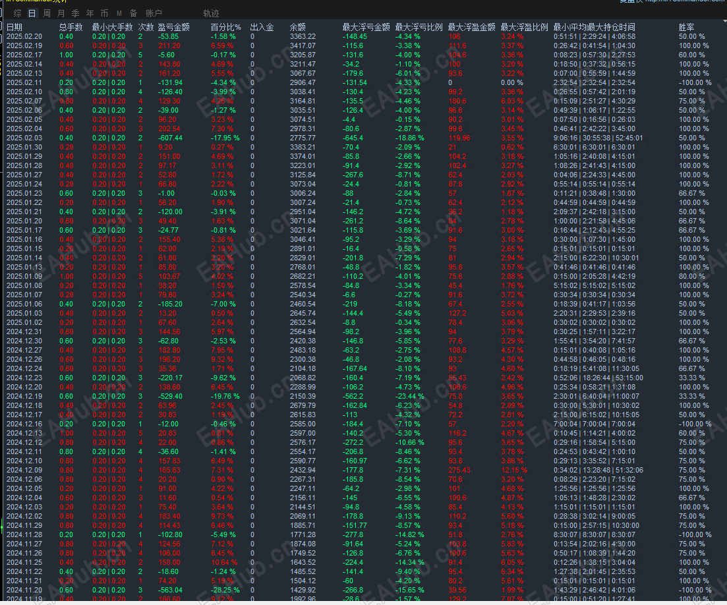Click the 最小|平均|最大持仓时间 column header

click(595, 28)
